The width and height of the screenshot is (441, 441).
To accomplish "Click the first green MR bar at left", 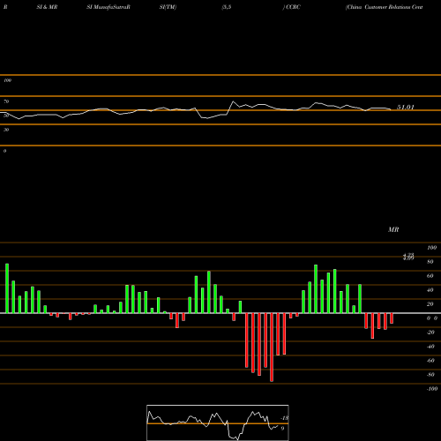I will (x=7, y=288).
